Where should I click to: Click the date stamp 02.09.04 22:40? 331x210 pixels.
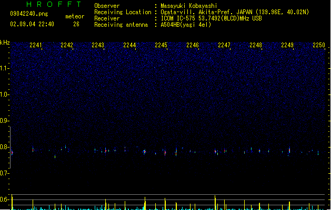(32, 24)
